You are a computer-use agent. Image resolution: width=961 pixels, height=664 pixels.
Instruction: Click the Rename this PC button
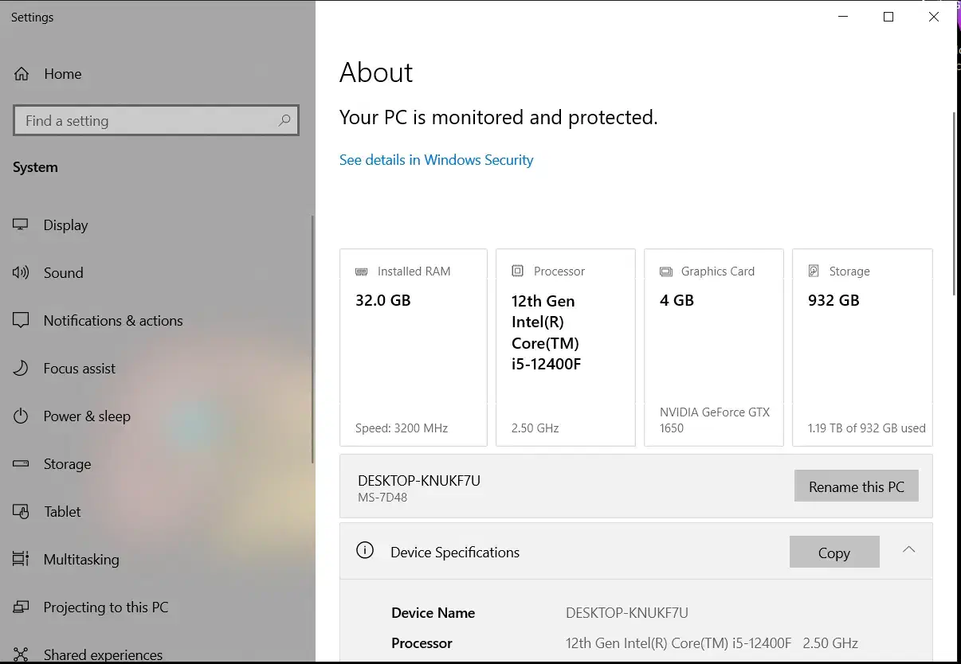856,486
